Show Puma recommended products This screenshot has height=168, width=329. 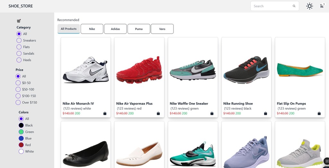(139, 29)
